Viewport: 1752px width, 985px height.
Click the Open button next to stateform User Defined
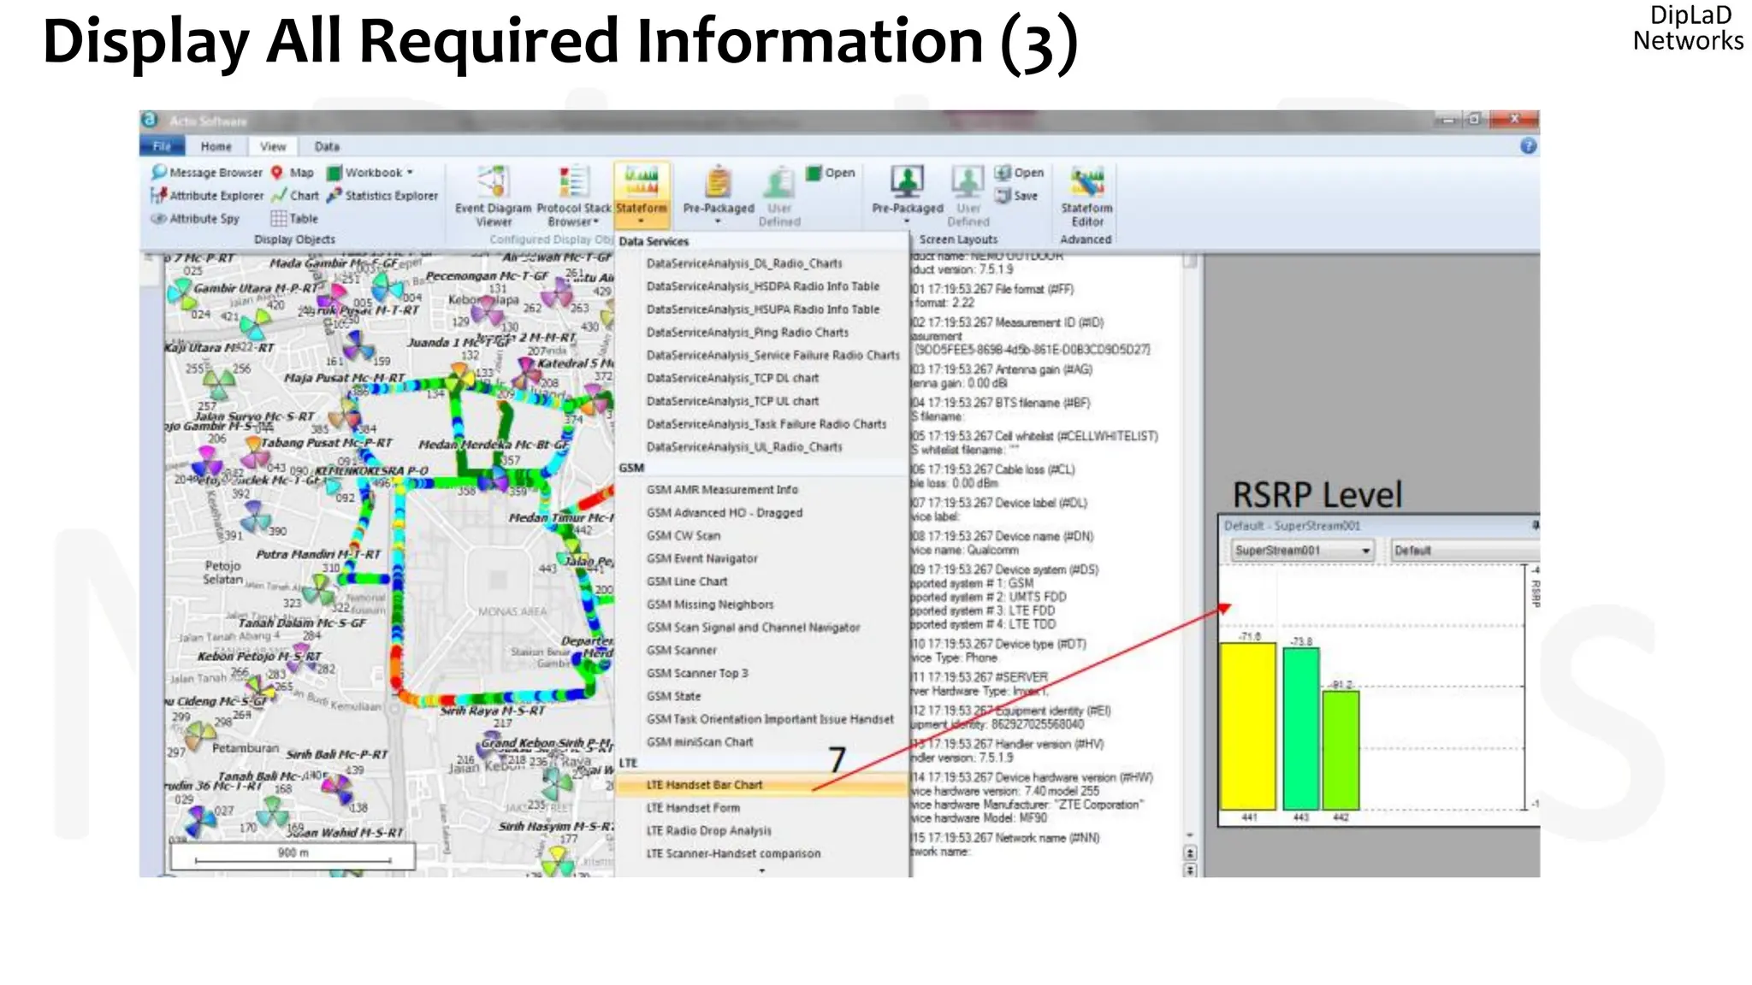click(x=831, y=173)
